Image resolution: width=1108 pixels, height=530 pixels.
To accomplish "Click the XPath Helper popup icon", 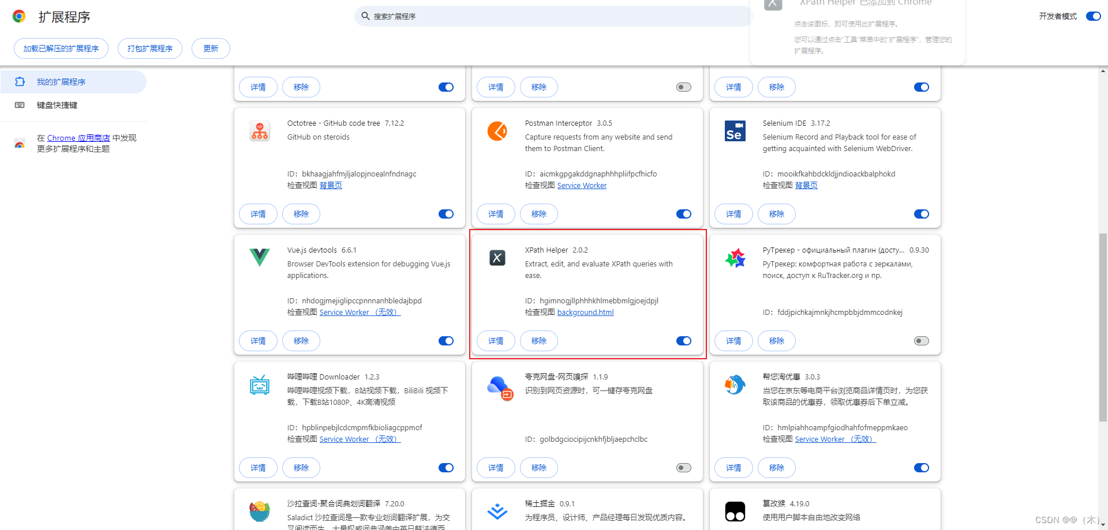I will click(773, 3).
